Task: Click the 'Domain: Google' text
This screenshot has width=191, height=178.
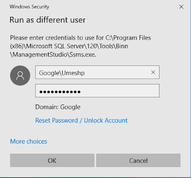Action: click(58, 107)
